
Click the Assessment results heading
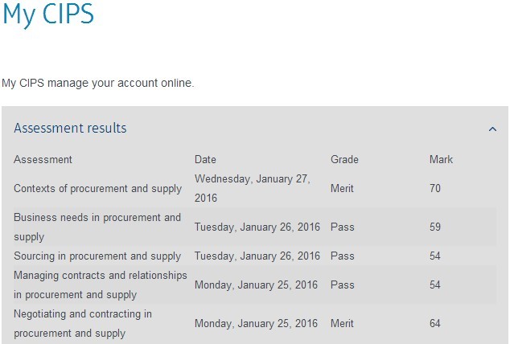[70, 129]
